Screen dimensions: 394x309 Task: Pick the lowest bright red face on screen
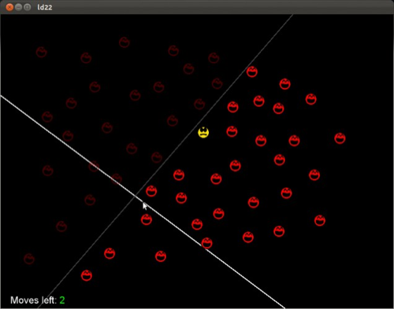[86, 275]
